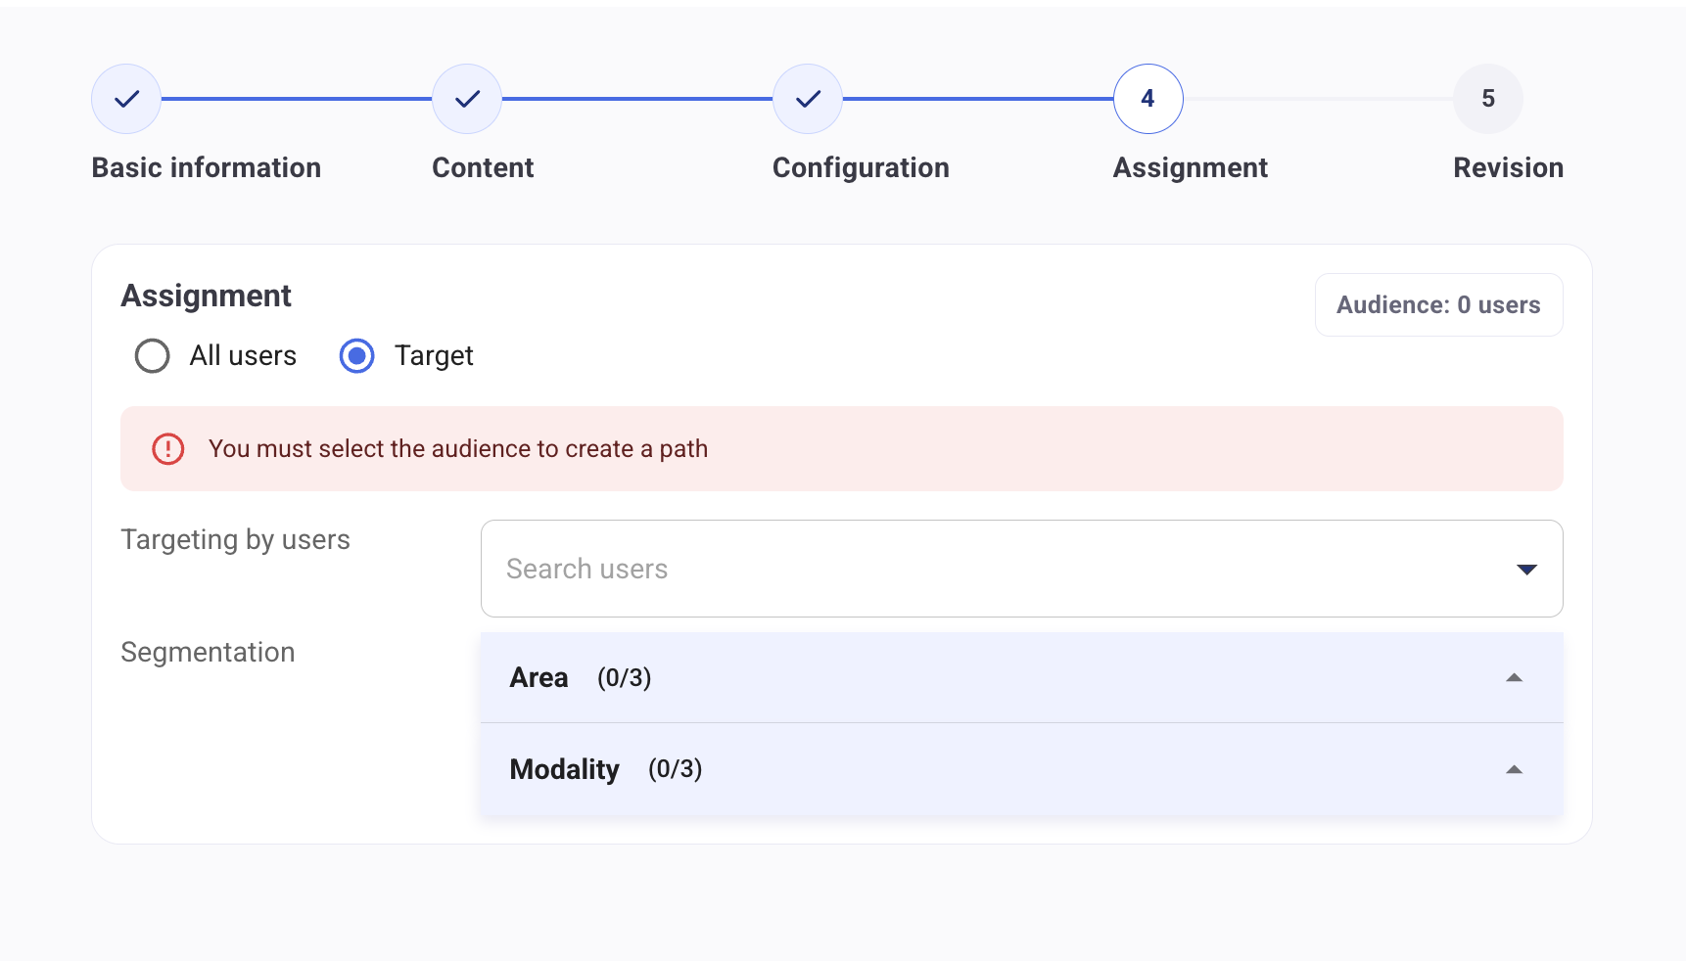Click the Content step label
This screenshot has height=961, width=1686.
(x=483, y=168)
